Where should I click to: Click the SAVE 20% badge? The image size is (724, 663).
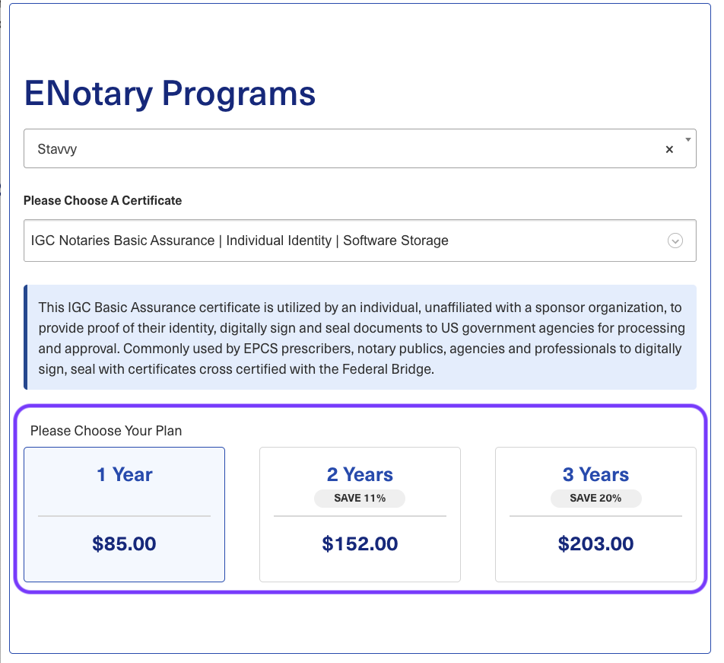(595, 499)
